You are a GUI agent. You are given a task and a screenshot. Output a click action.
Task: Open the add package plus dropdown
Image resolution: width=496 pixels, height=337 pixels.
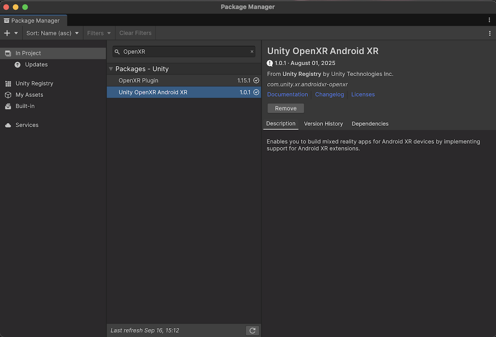click(10, 33)
